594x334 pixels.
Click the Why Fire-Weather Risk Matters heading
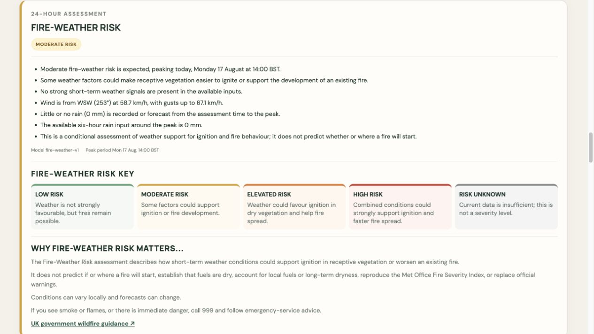point(107,249)
